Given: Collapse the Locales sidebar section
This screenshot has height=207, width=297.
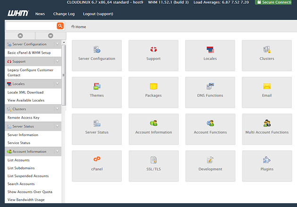Looking at the screenshot, I should point(57,84).
